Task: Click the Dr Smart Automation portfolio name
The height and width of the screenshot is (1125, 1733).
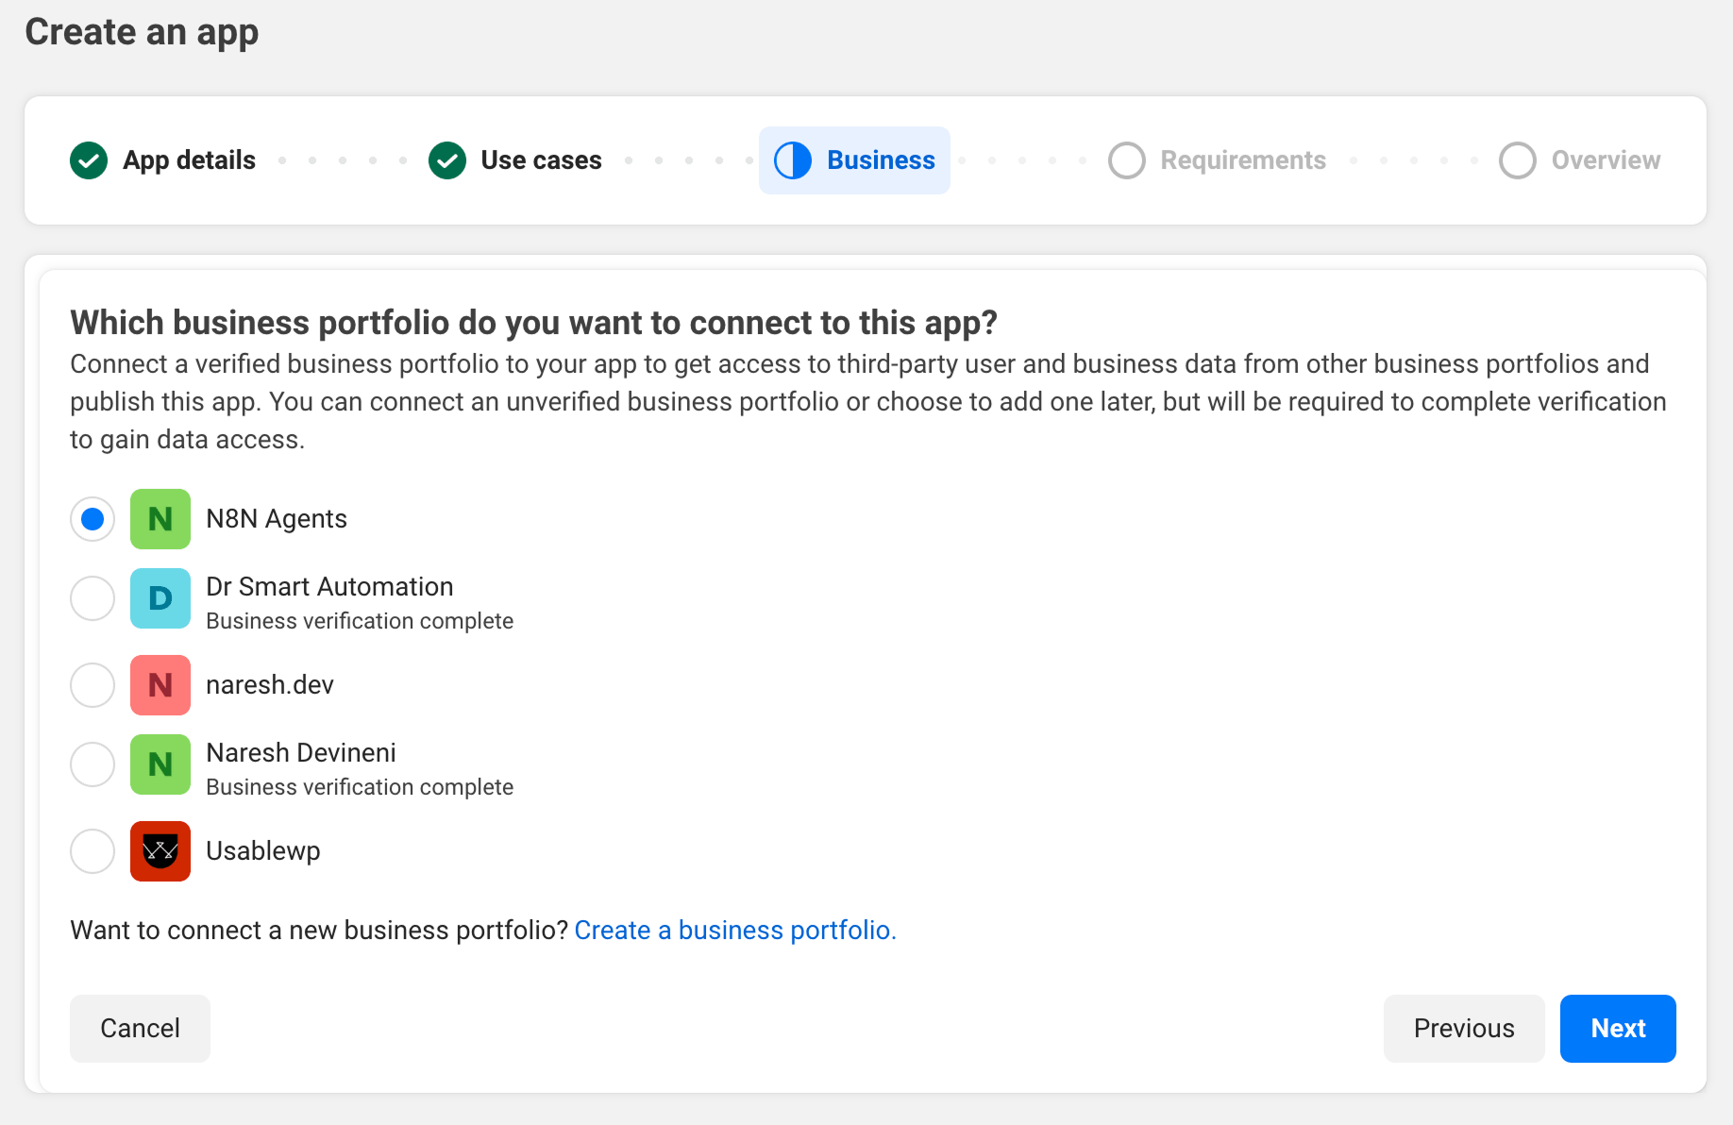Action: (329, 587)
